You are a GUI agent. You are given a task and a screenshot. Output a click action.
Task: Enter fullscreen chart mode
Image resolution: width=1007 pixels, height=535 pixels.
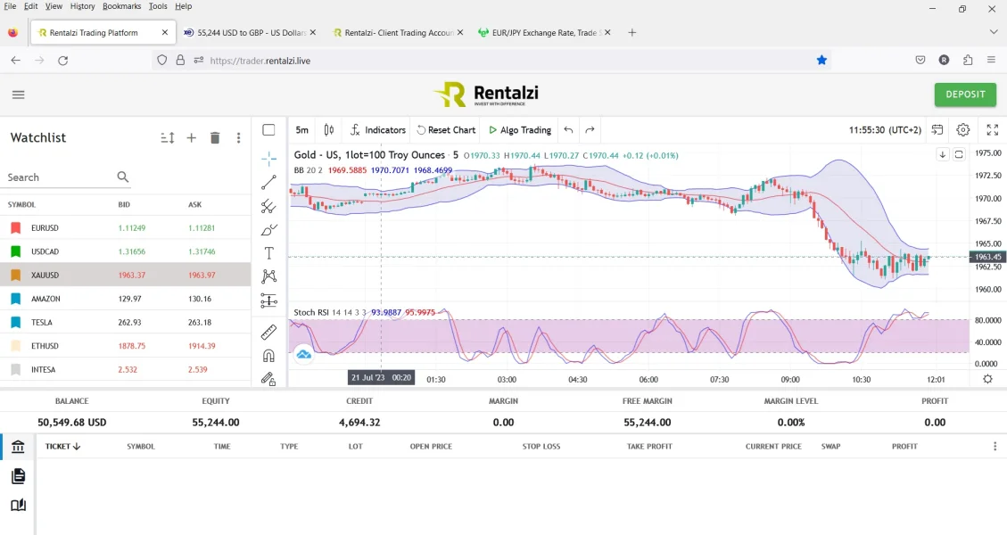tap(992, 130)
